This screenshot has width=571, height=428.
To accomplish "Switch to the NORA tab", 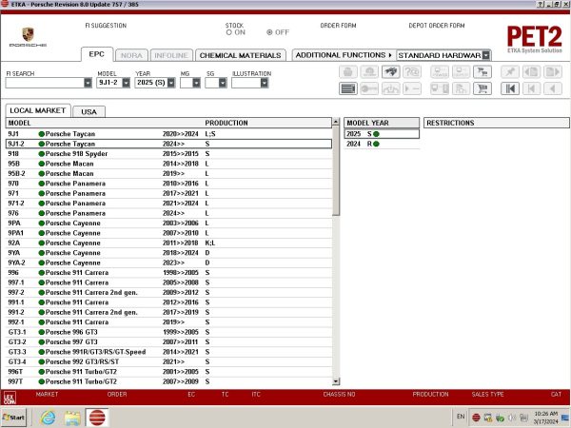I will pos(131,55).
